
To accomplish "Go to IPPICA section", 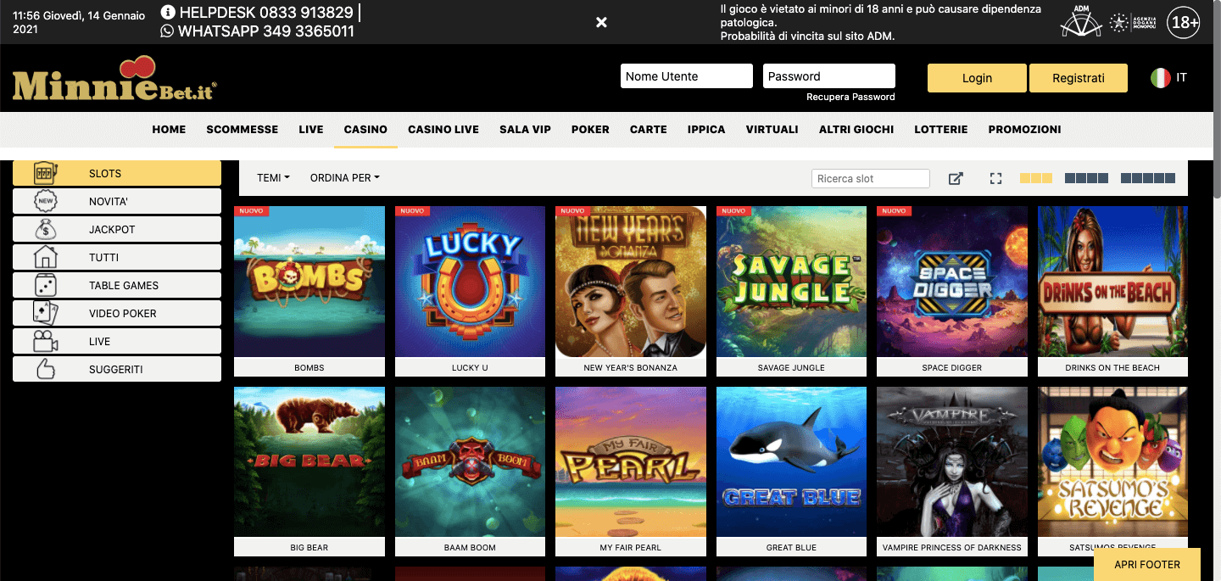I will point(706,130).
